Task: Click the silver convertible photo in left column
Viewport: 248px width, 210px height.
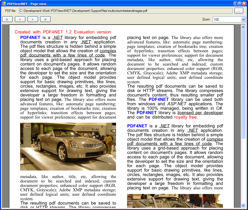Action: 68,146
